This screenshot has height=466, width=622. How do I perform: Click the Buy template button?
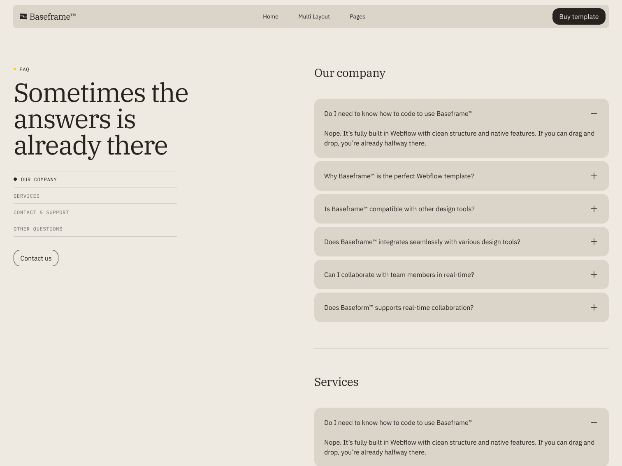(578, 16)
